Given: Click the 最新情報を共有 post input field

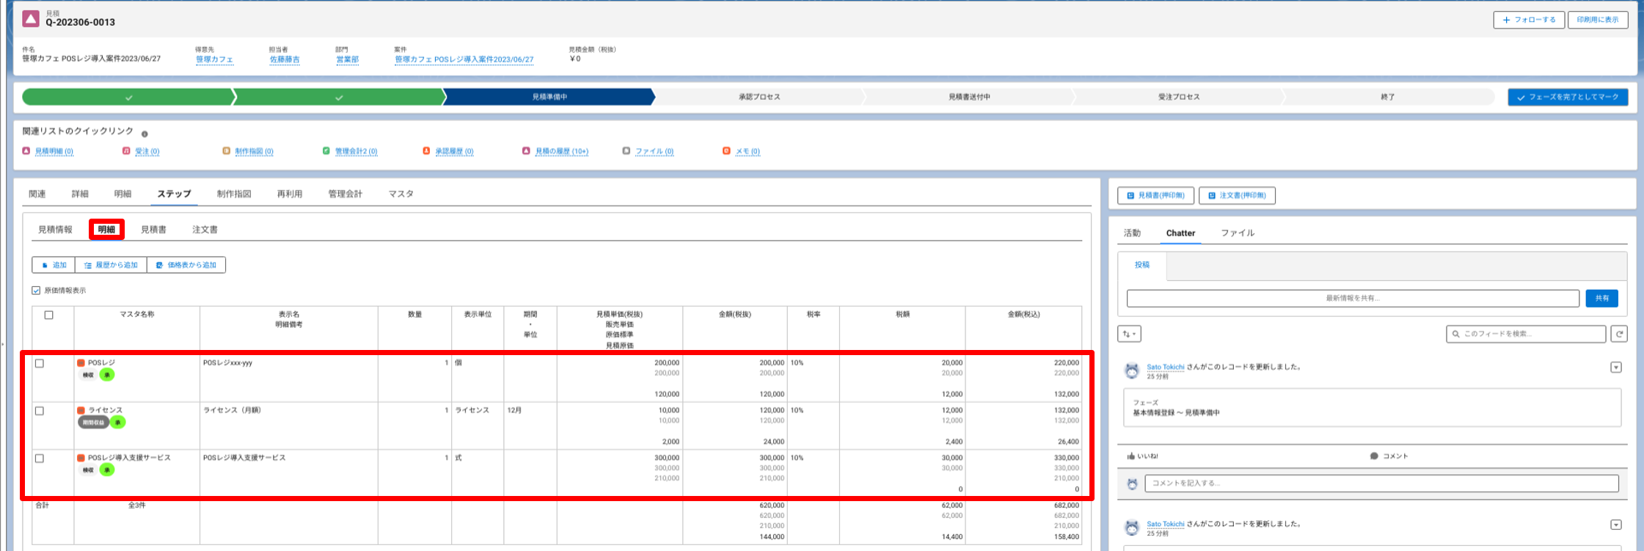Looking at the screenshot, I should (x=1353, y=298).
